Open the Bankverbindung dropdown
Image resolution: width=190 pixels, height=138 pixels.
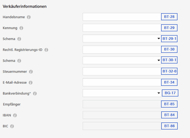click(122, 93)
